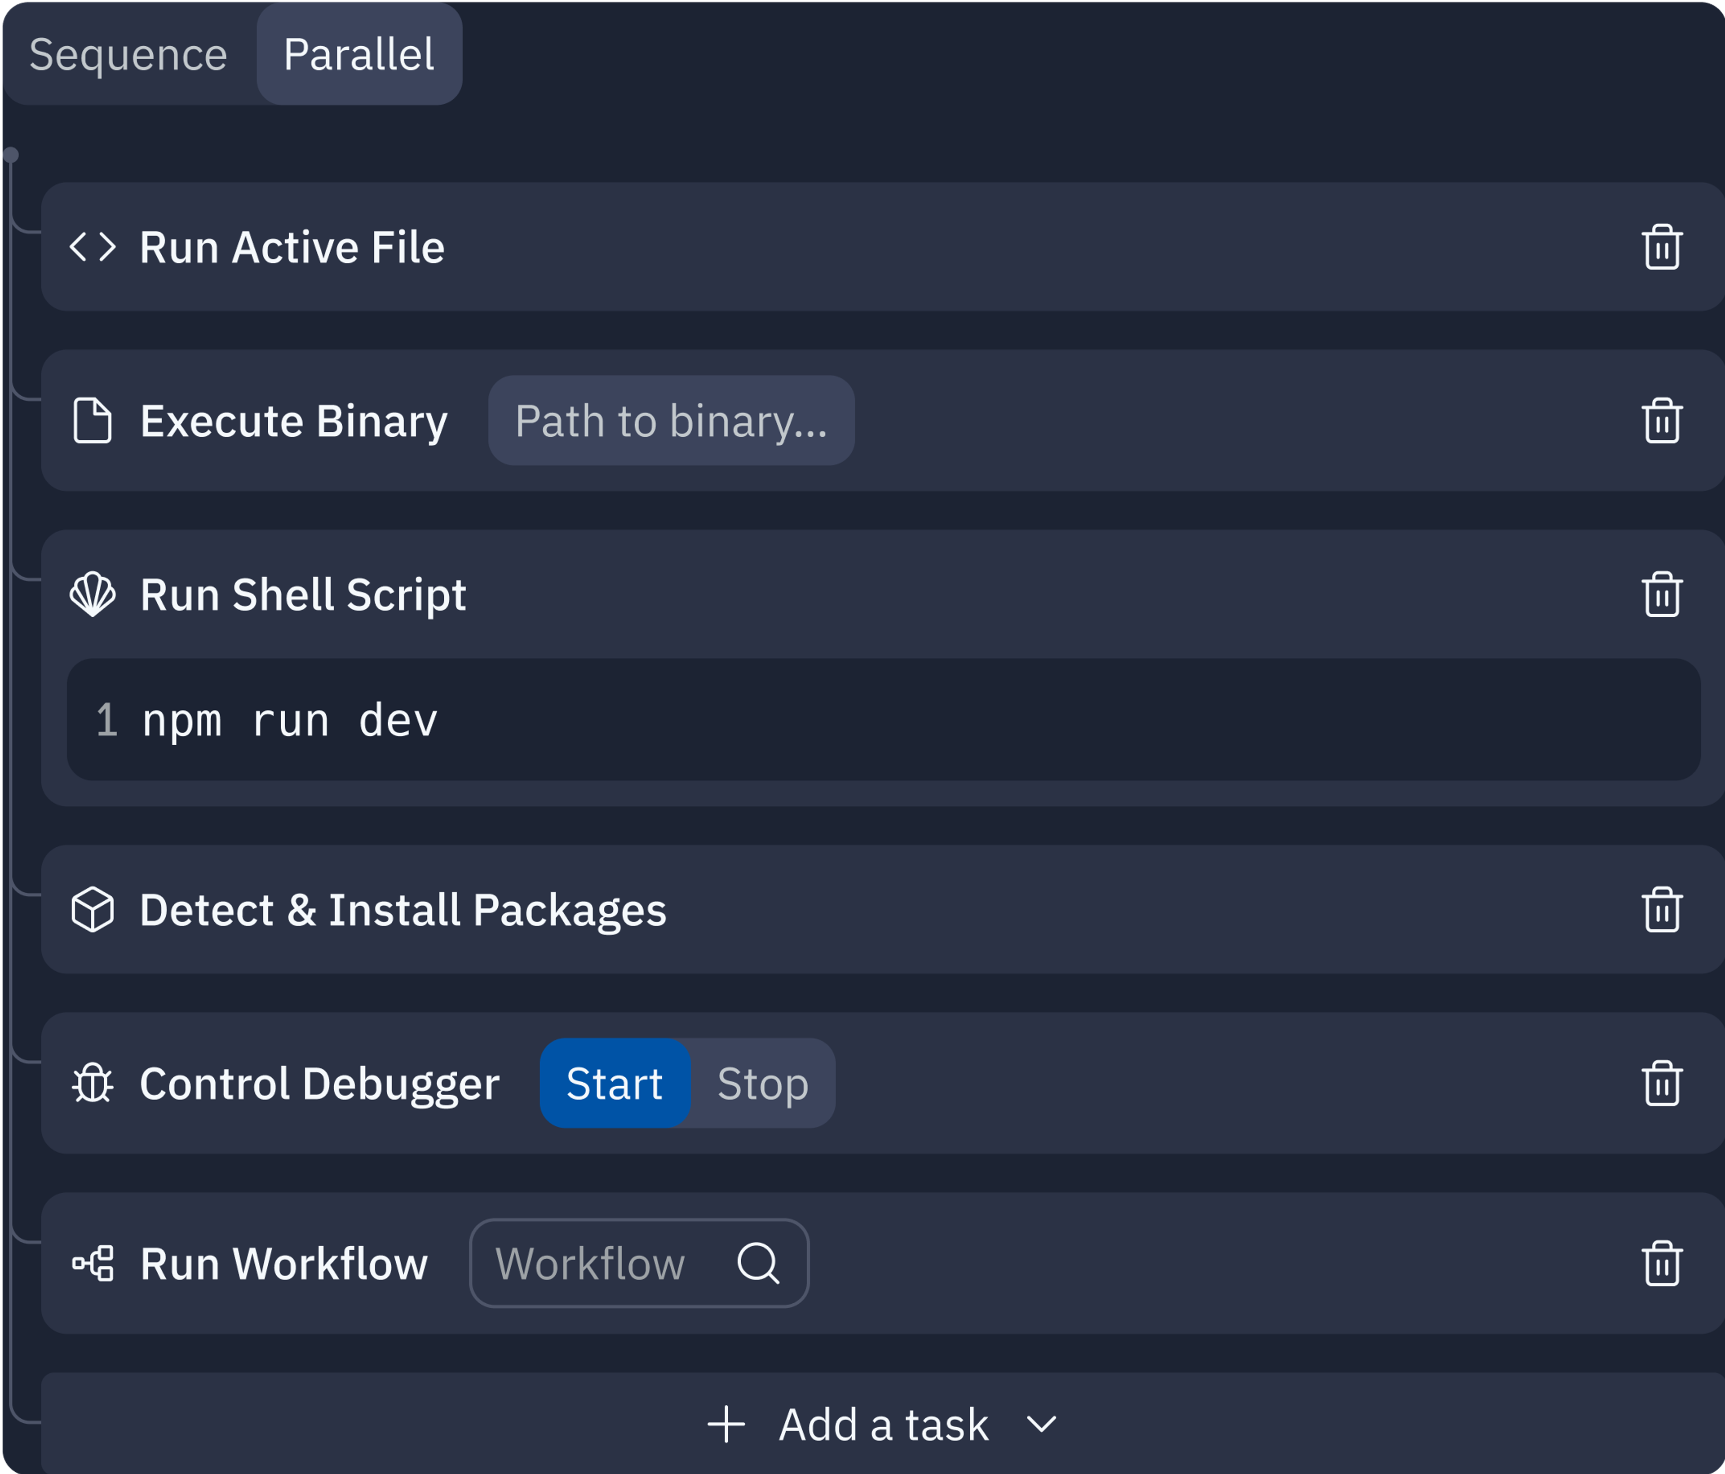The width and height of the screenshot is (1725, 1474).
Task: Click the bug icon on Control Debugger
Action: pyautogui.click(x=93, y=1084)
